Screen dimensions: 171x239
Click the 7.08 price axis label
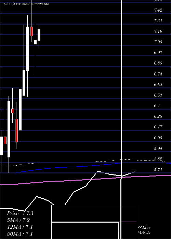tap(158, 42)
